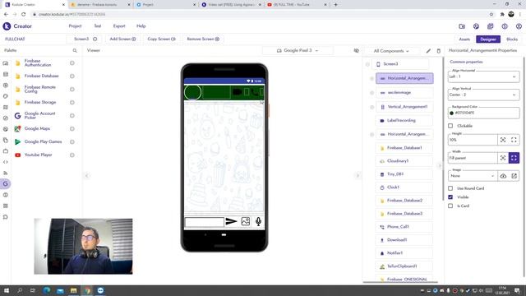
Task: Open the User Interface palette category icon
Action: point(6,63)
